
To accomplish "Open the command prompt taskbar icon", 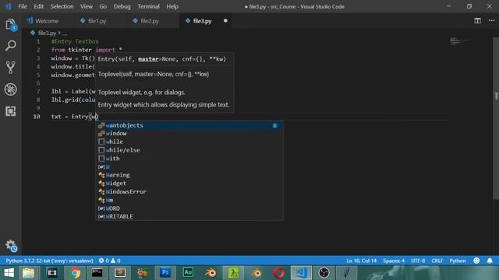I will [97, 273].
